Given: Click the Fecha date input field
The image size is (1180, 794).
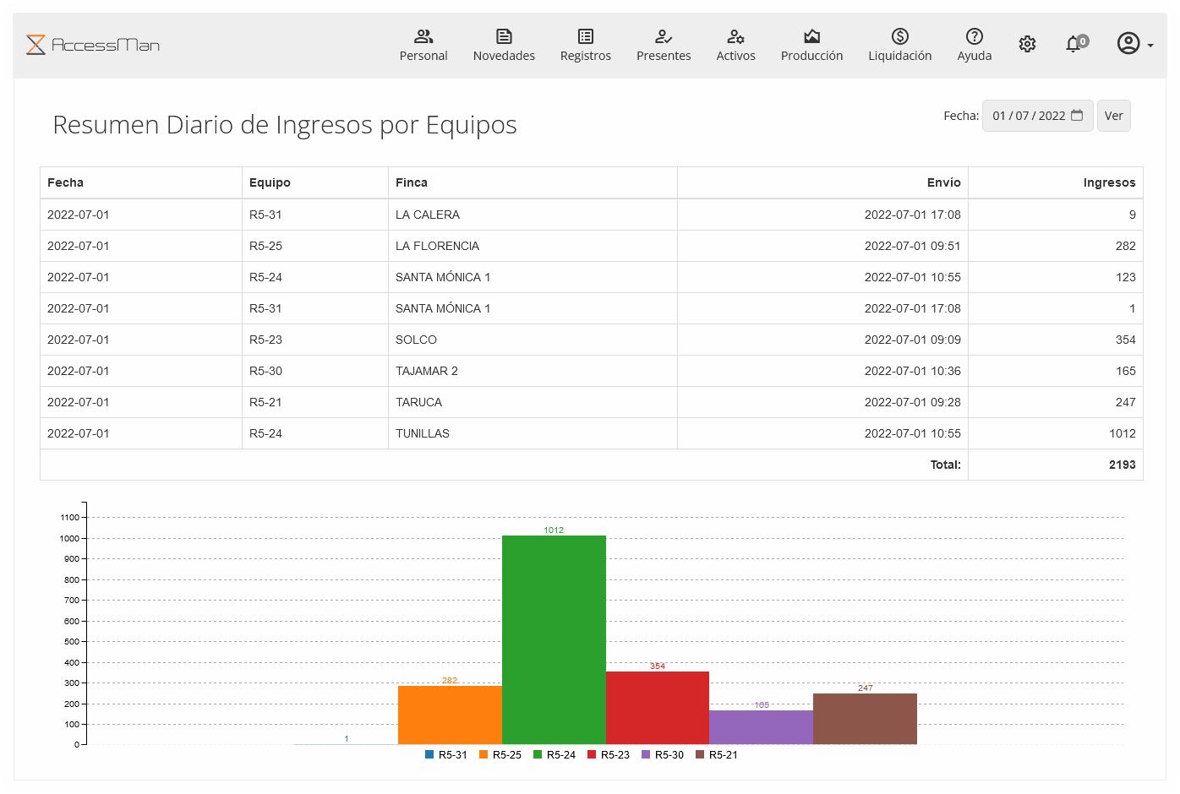Looking at the screenshot, I should coord(1028,116).
